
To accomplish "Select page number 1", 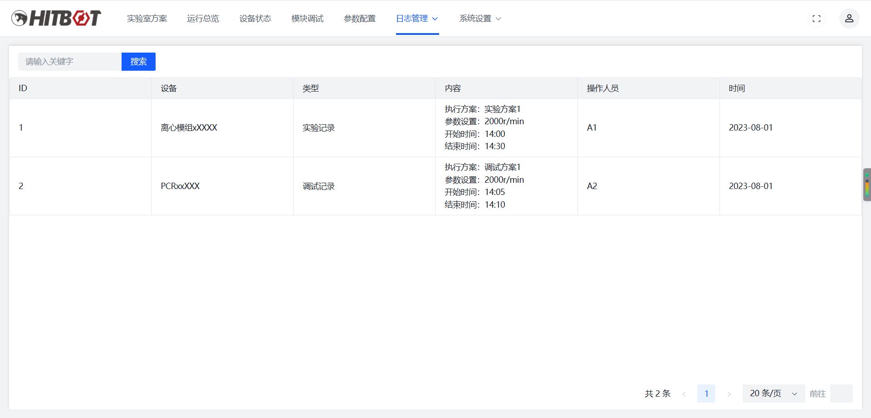I will 706,394.
